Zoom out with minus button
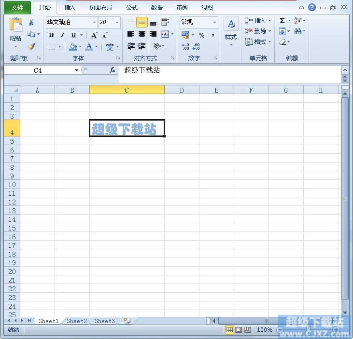The height and width of the screenshot is (339, 353). click(x=280, y=330)
